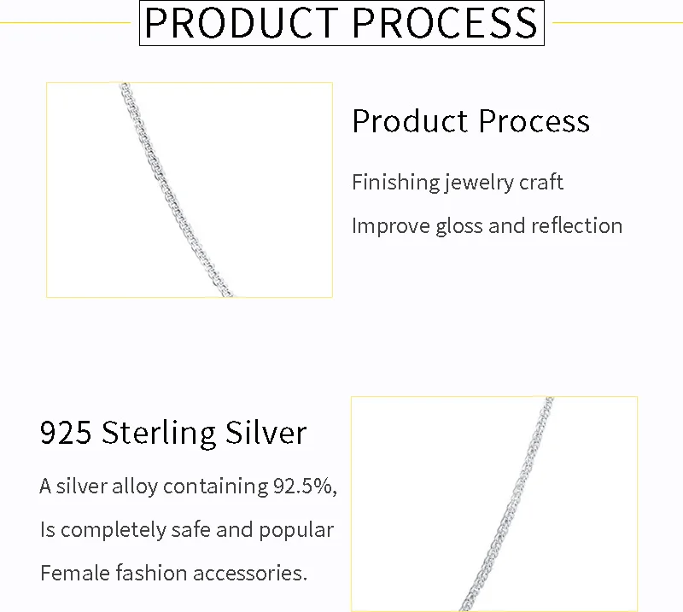Viewport: 683px width, 612px height.
Task: Click the word 'PROCESS' in the banner
Action: point(445,23)
